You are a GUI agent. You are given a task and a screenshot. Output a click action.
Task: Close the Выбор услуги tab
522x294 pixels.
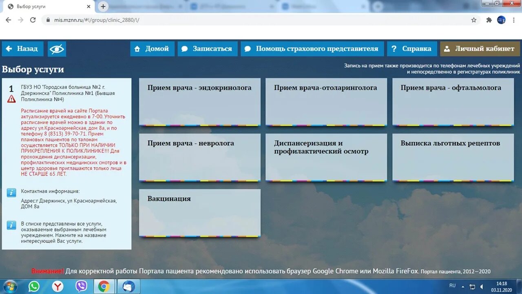click(x=89, y=7)
